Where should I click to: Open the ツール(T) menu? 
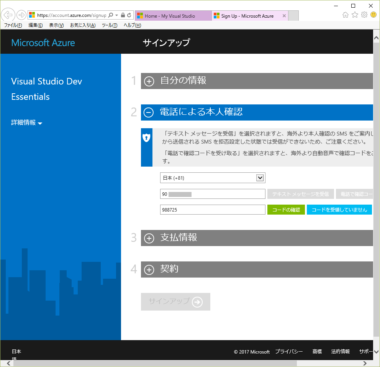[110, 25]
